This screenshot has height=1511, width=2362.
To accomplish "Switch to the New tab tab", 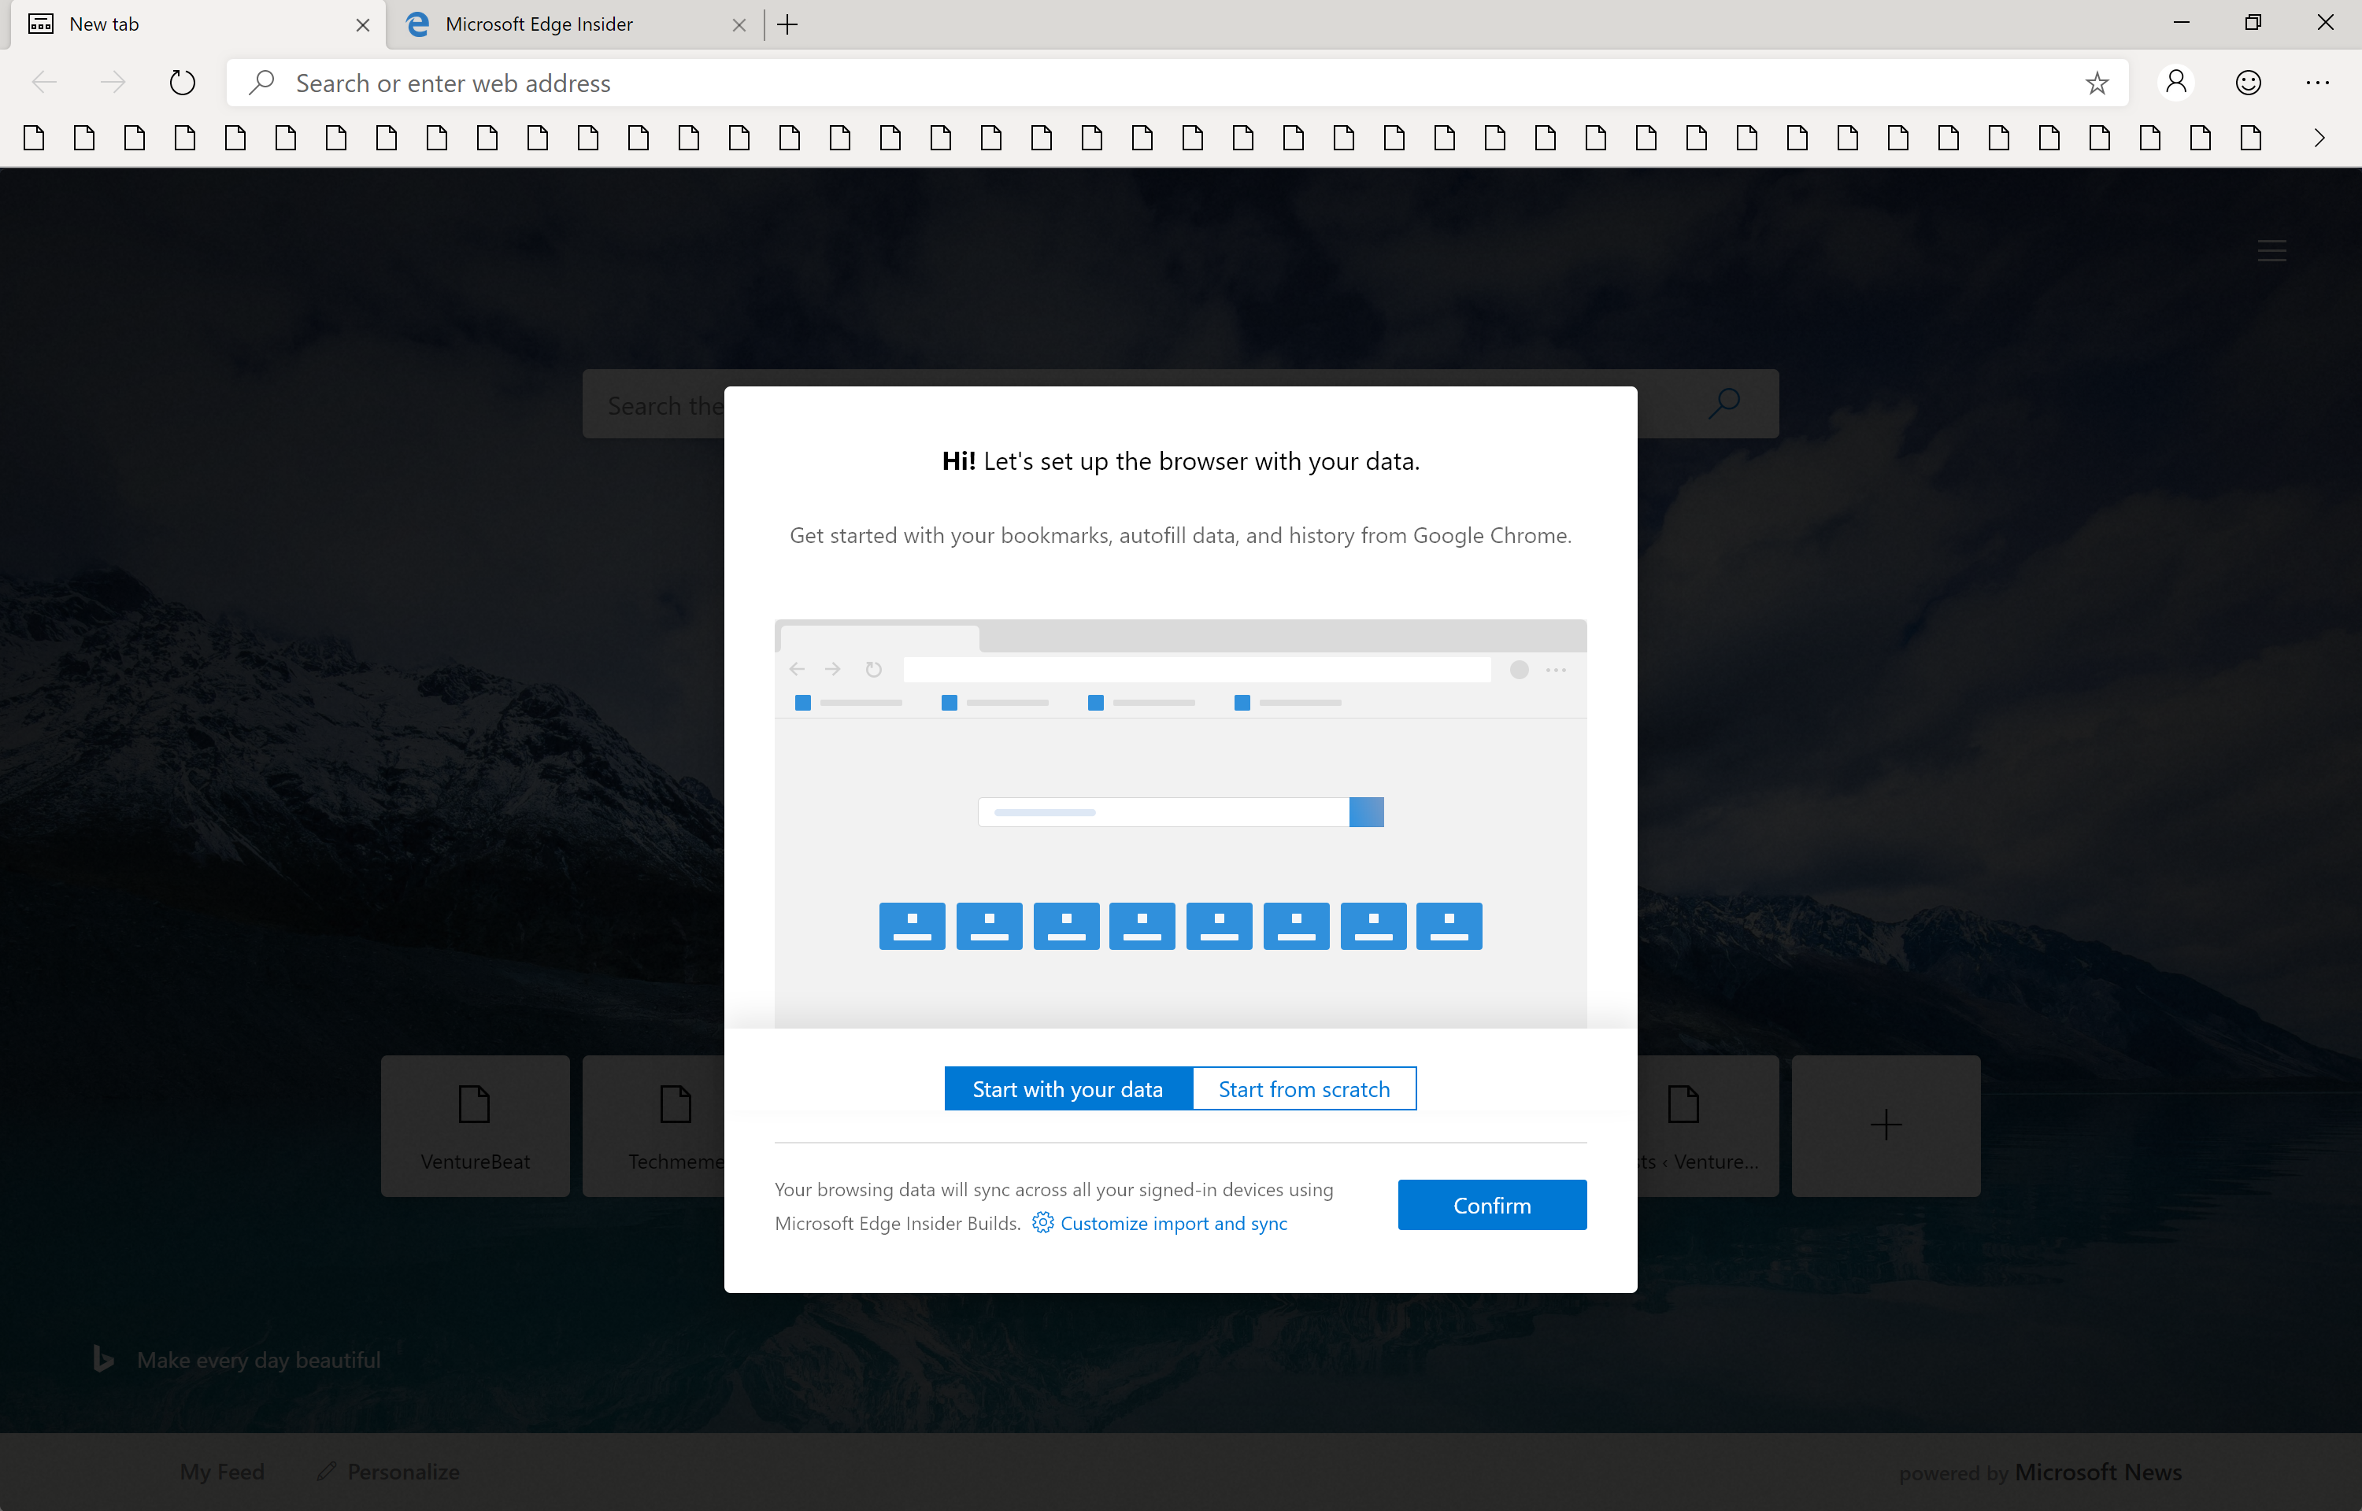I will pyautogui.click(x=198, y=24).
